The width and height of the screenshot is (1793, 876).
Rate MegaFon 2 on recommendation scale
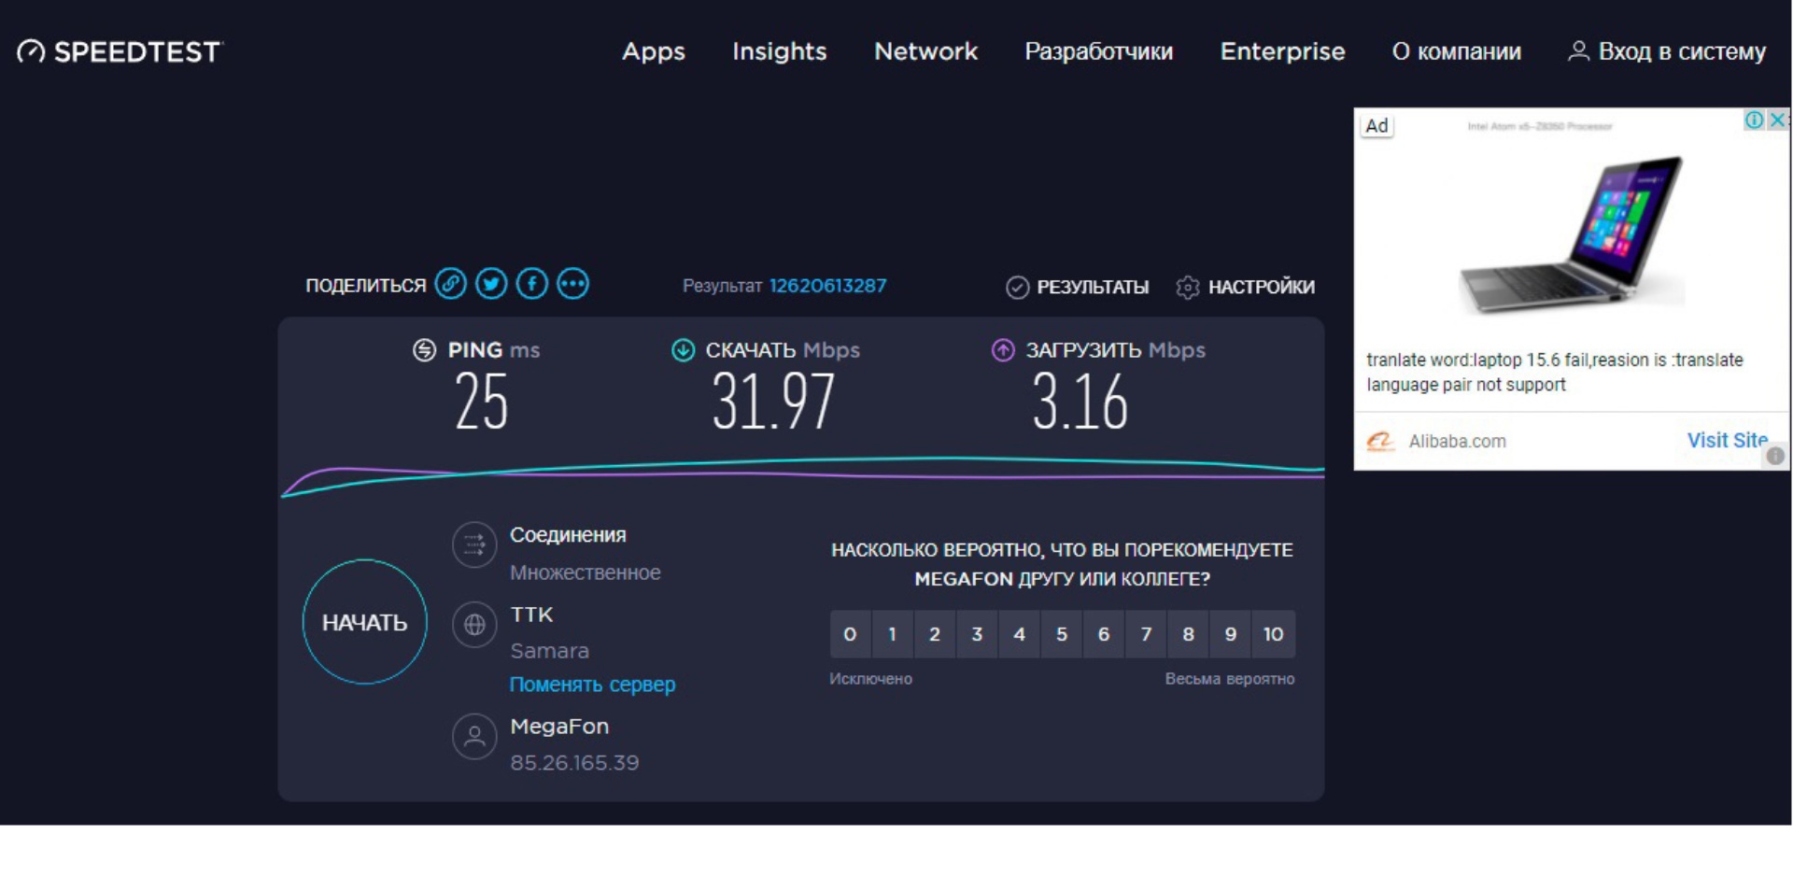pos(935,634)
